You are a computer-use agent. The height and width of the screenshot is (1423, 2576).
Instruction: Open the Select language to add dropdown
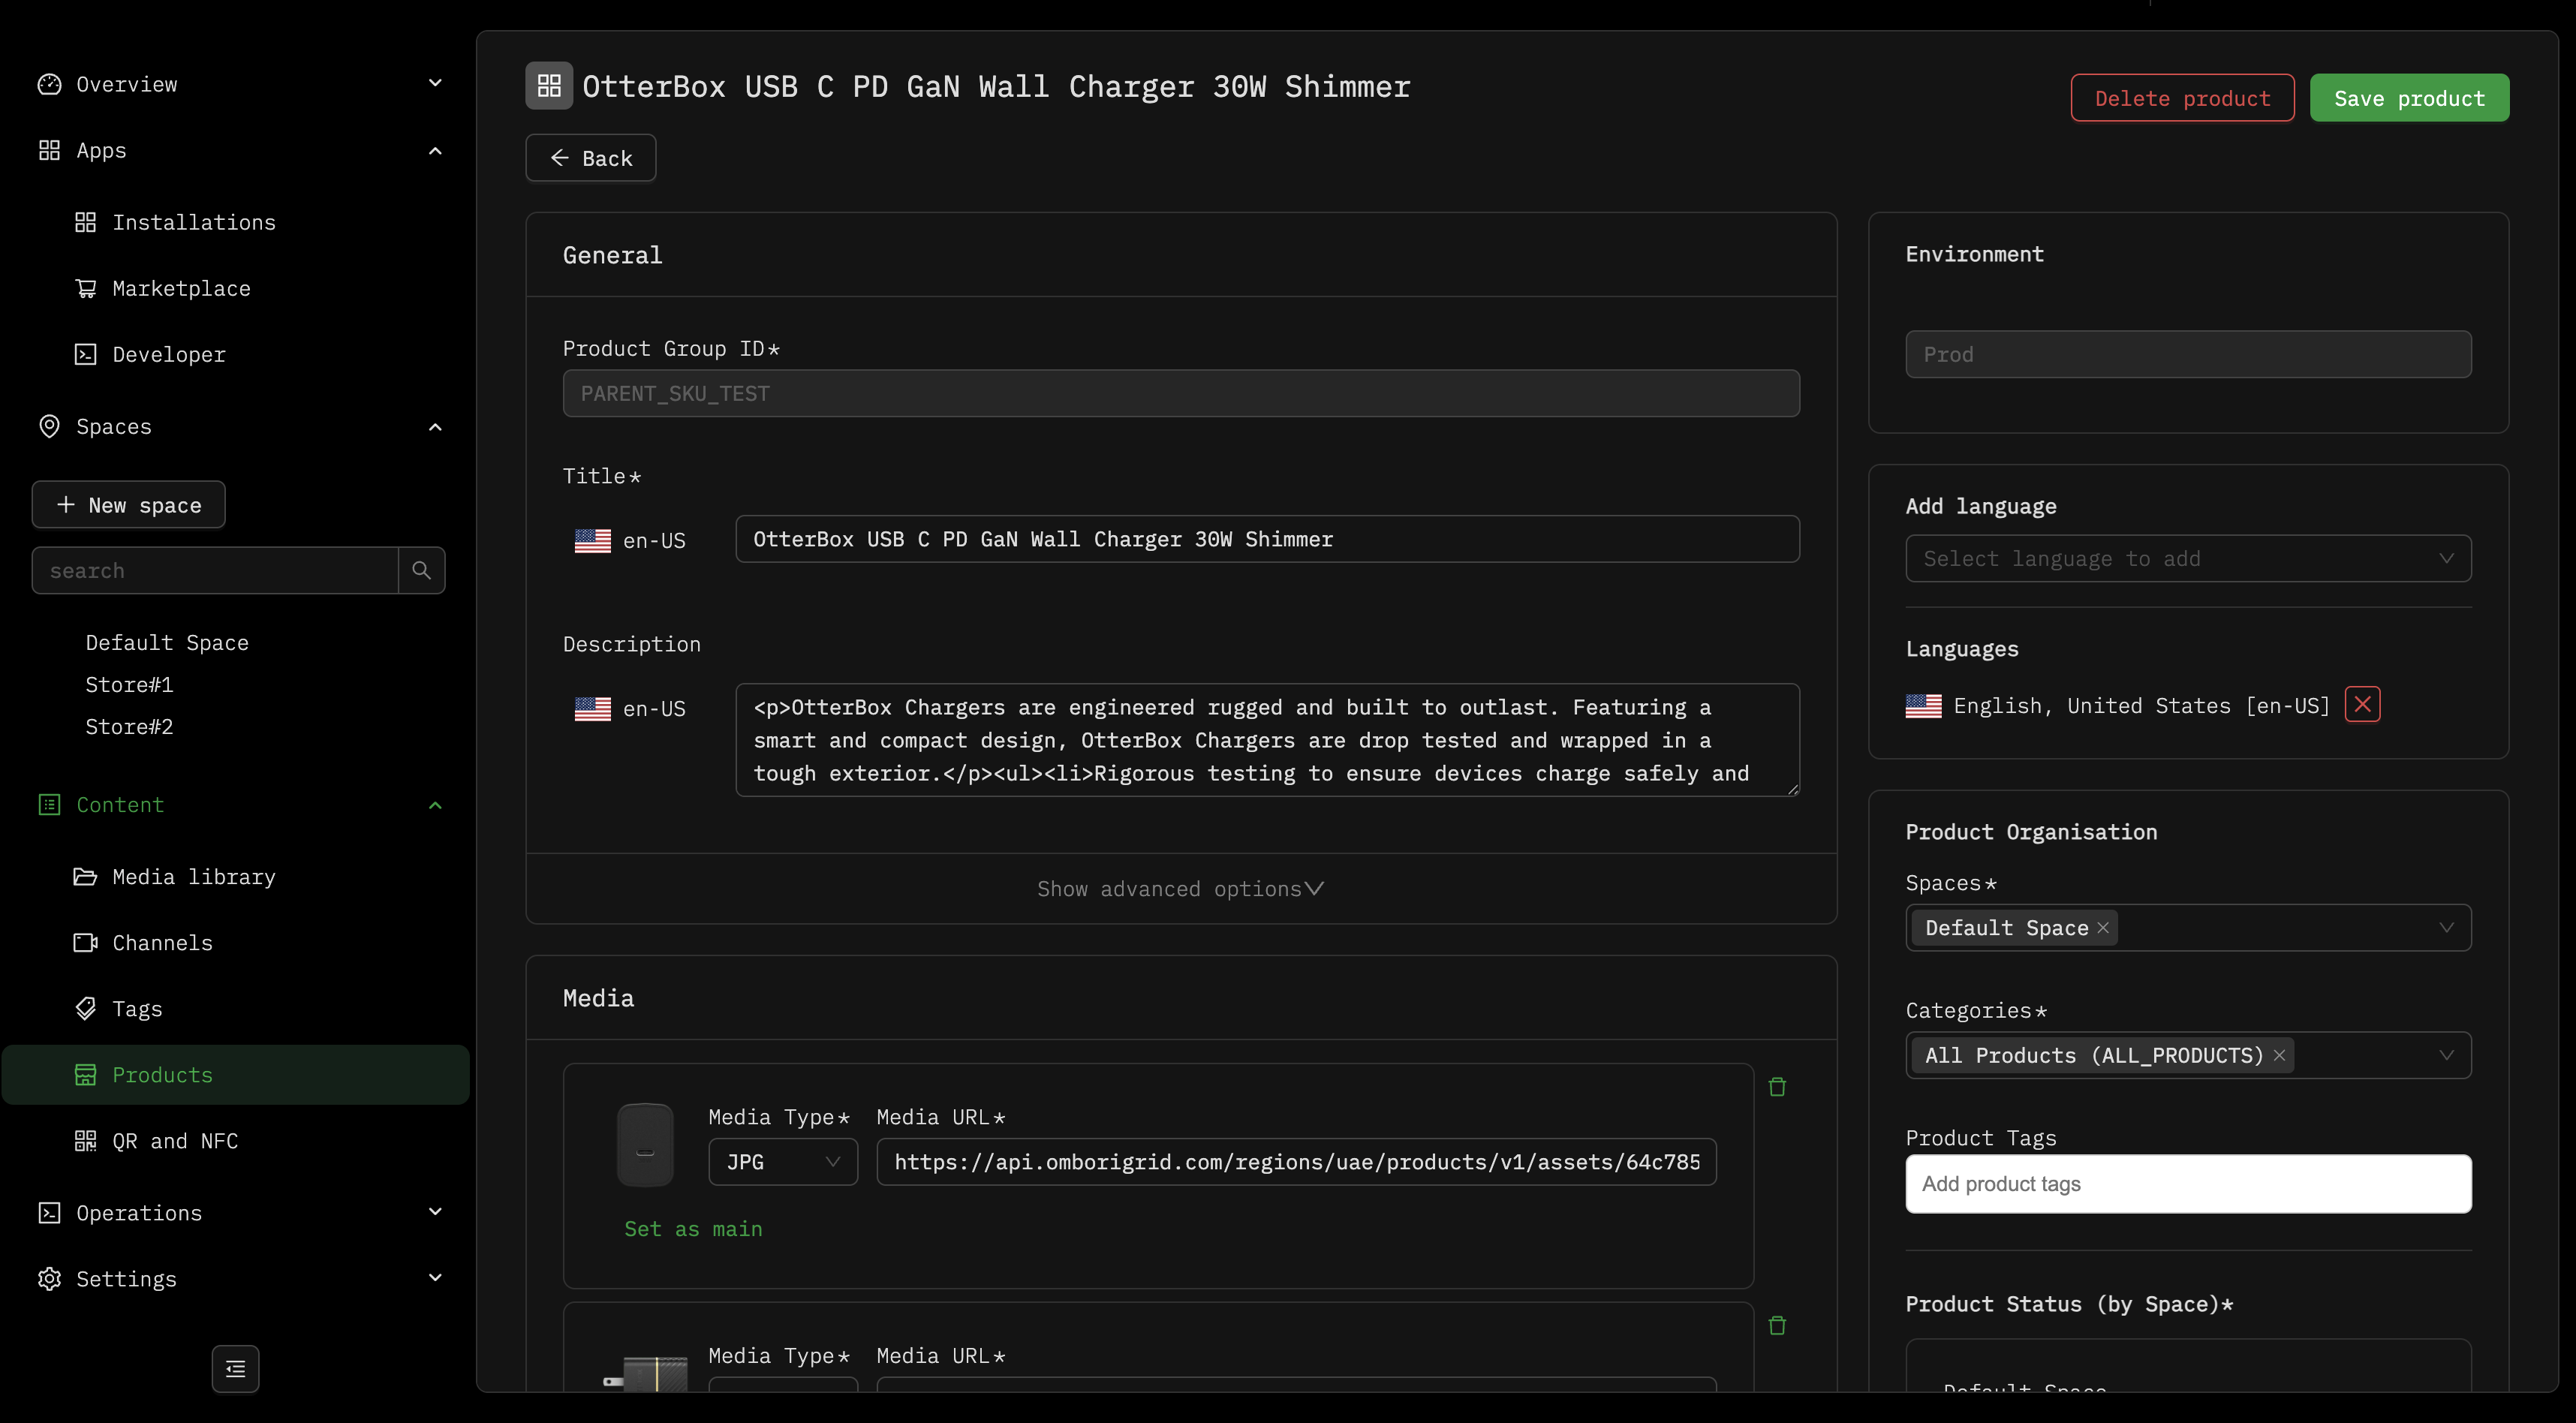click(x=2188, y=558)
